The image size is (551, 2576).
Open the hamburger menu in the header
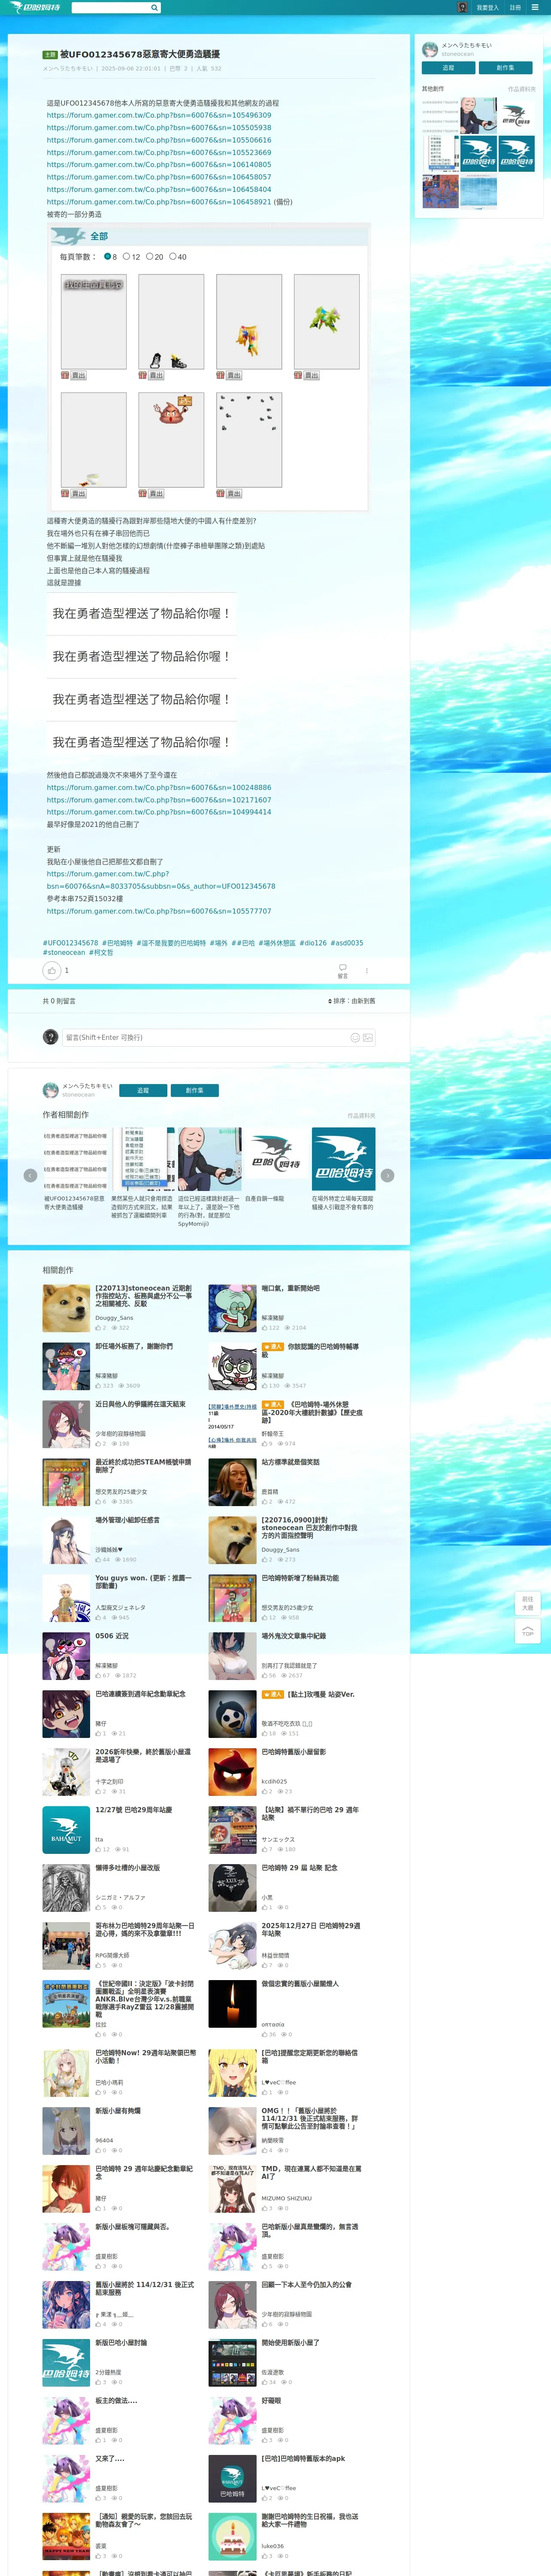click(536, 7)
